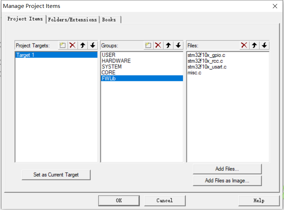
Task: Add a new group
Action: point(148,45)
